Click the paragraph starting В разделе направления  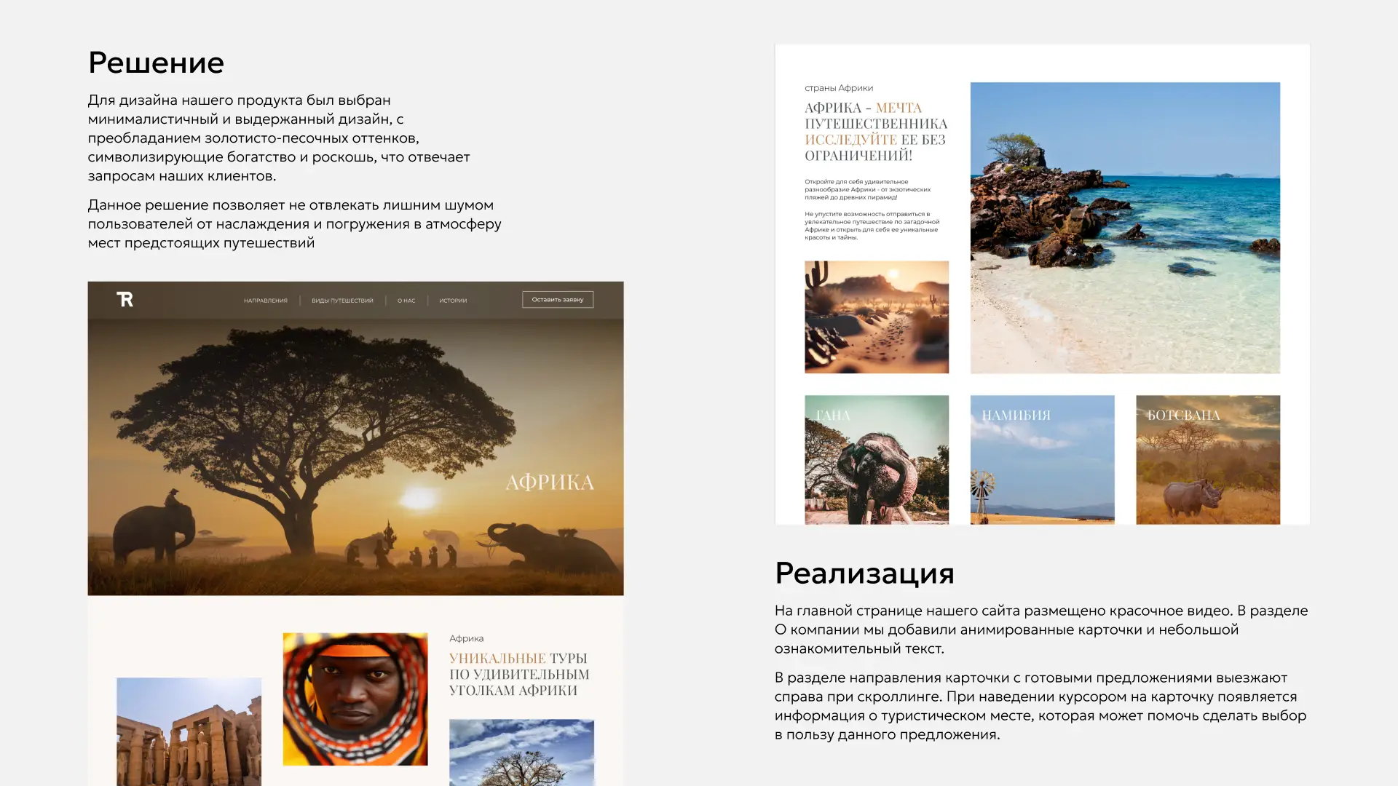coord(1040,706)
